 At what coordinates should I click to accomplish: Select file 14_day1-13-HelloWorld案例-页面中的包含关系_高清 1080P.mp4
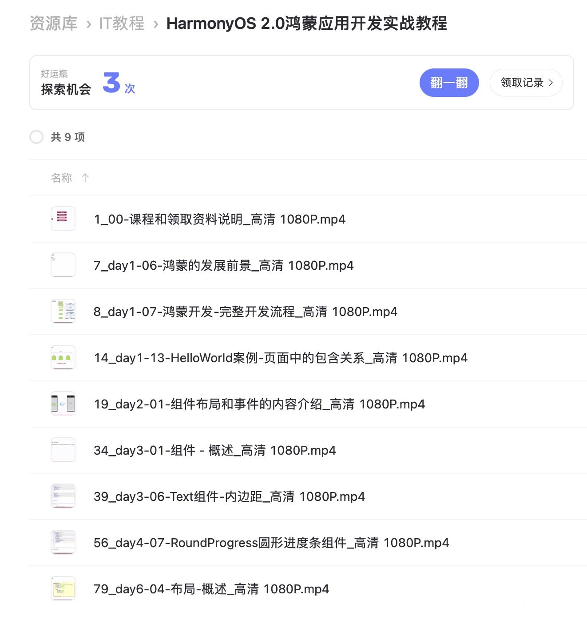pyautogui.click(x=281, y=358)
